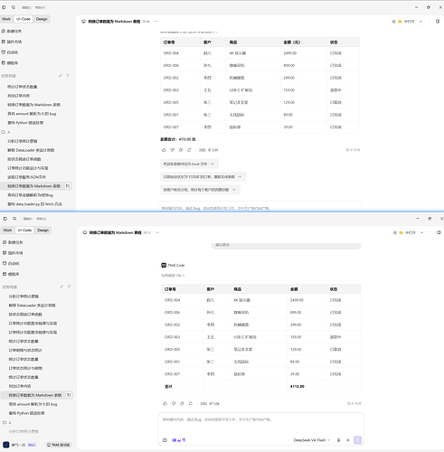Viewport: 444px width, 452px height.
Task: Open DeepSeek V4 Flash model dropdown
Action: tap(312, 440)
